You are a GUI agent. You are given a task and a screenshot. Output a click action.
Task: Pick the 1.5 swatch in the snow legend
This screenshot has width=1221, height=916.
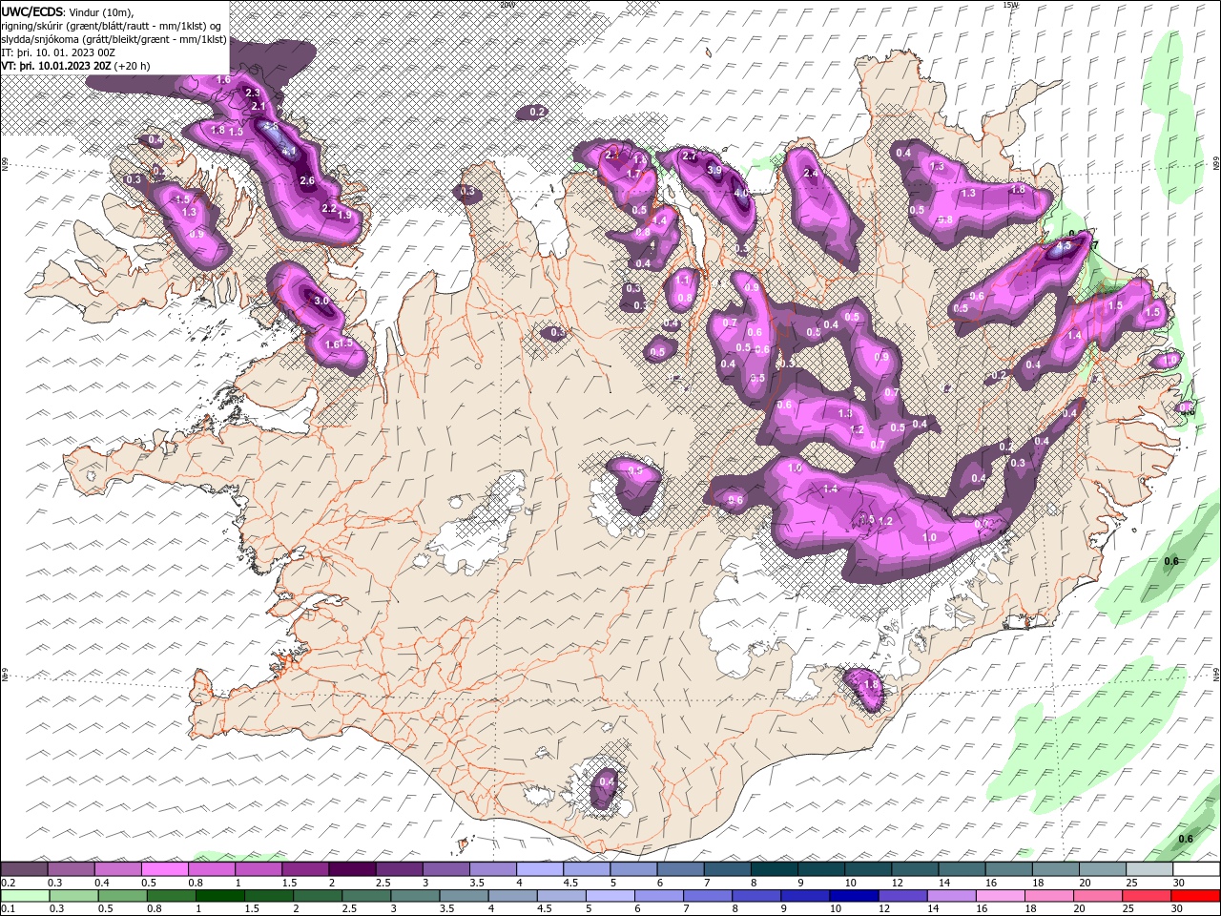pyautogui.click(x=305, y=869)
